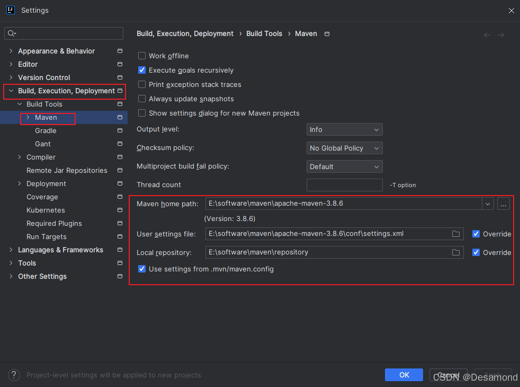The height and width of the screenshot is (387, 520).
Task: Click project-level icon beside Editor
Action: click(x=120, y=64)
